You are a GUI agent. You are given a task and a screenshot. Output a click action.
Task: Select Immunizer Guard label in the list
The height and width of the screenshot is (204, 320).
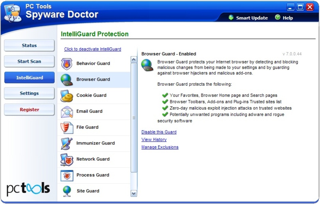pos(96,143)
